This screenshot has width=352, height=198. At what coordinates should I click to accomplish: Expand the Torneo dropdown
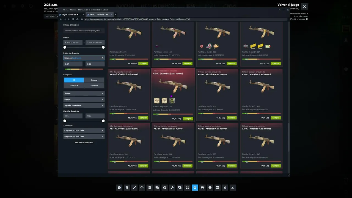[84, 93]
